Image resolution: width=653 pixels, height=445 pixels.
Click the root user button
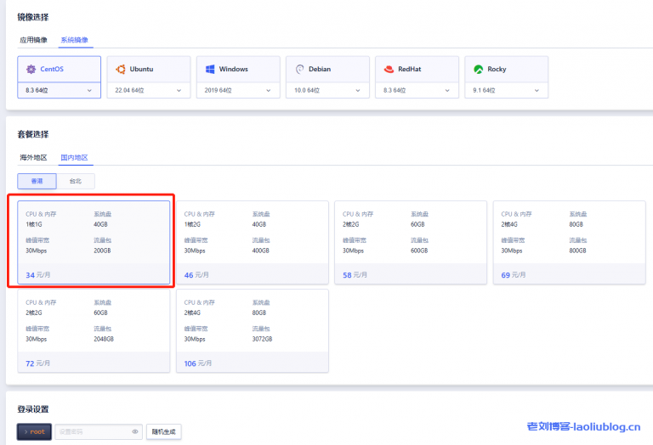[x=35, y=431]
